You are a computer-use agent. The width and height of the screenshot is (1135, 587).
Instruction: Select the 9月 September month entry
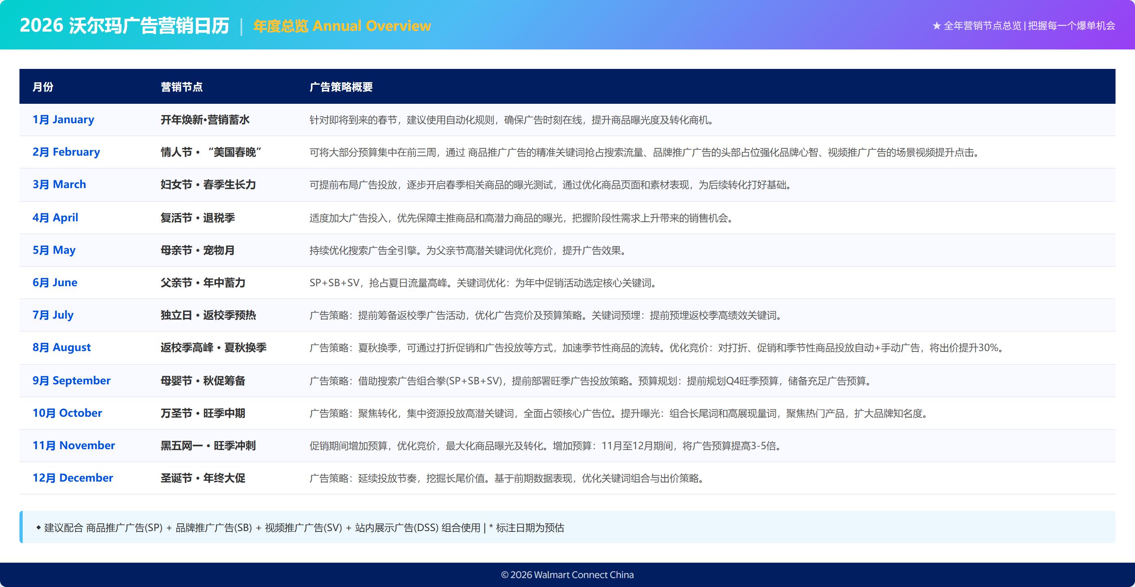tap(72, 380)
